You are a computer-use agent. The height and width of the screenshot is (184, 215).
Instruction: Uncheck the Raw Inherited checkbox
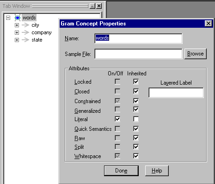pyautogui.click(x=136, y=138)
